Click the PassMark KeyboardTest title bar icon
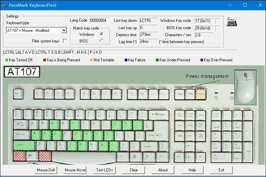 coord(4,5)
